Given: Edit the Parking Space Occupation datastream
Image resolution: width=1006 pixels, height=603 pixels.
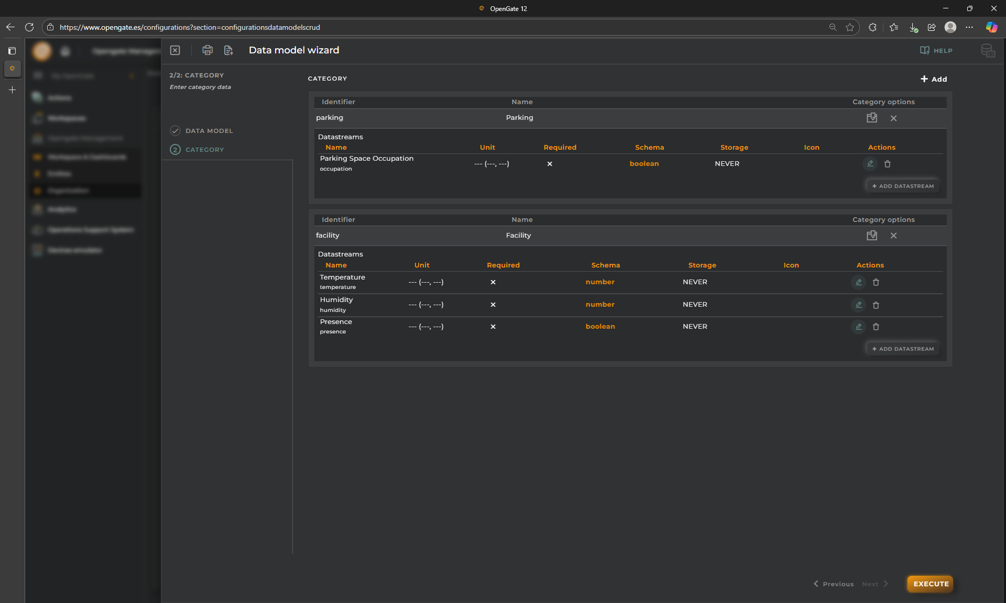Looking at the screenshot, I should (870, 164).
